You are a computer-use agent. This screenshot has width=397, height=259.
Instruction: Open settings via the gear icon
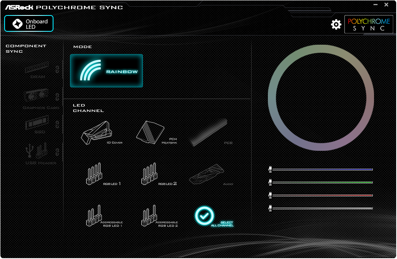tap(336, 24)
